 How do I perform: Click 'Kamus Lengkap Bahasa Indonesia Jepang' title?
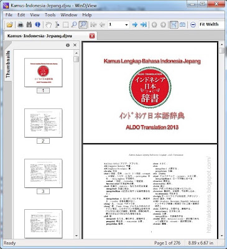152,61
